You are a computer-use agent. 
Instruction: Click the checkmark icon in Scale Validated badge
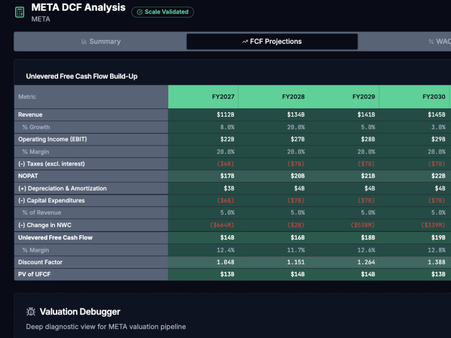point(139,12)
